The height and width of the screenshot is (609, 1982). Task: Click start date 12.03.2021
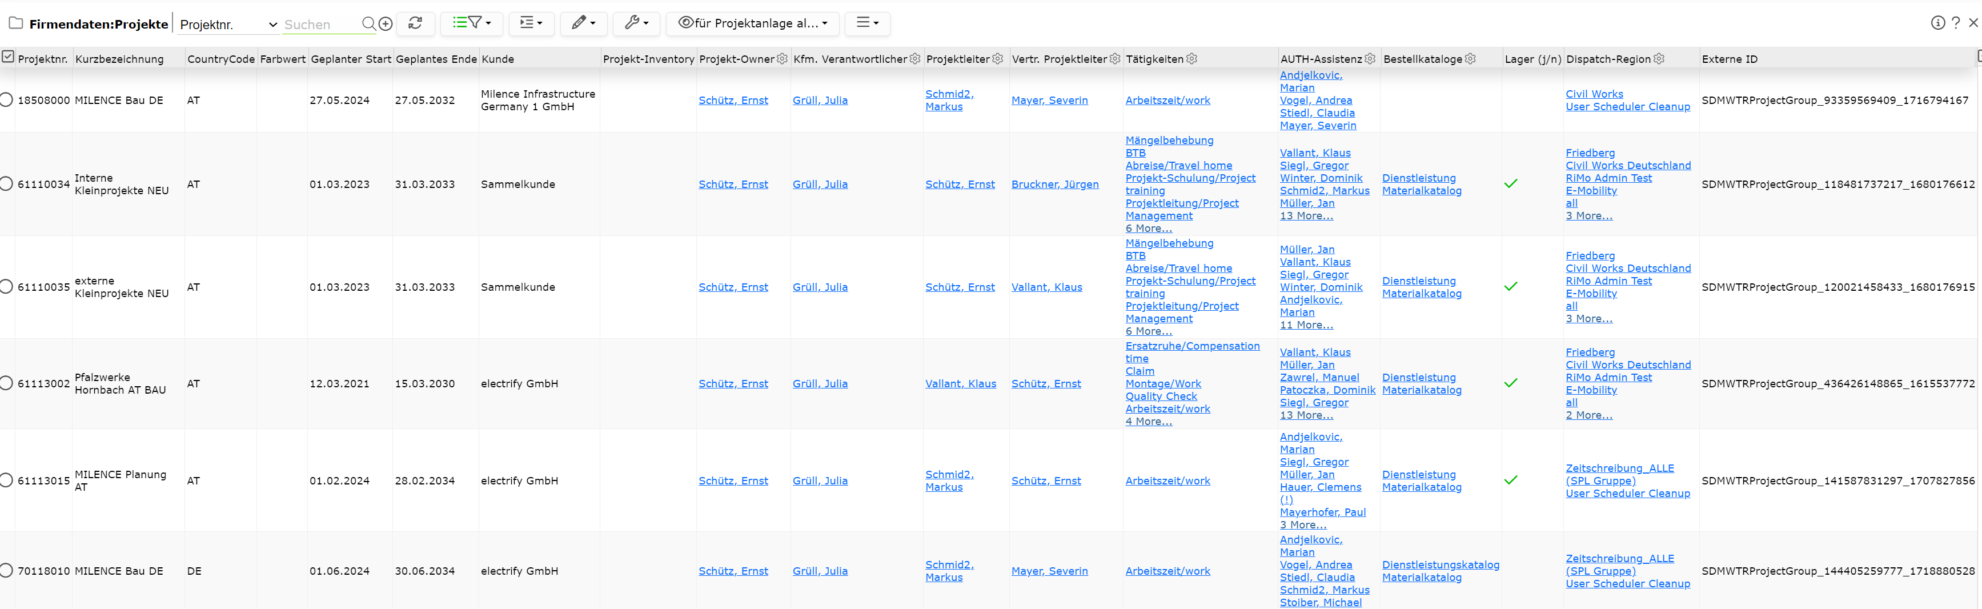coord(339,384)
